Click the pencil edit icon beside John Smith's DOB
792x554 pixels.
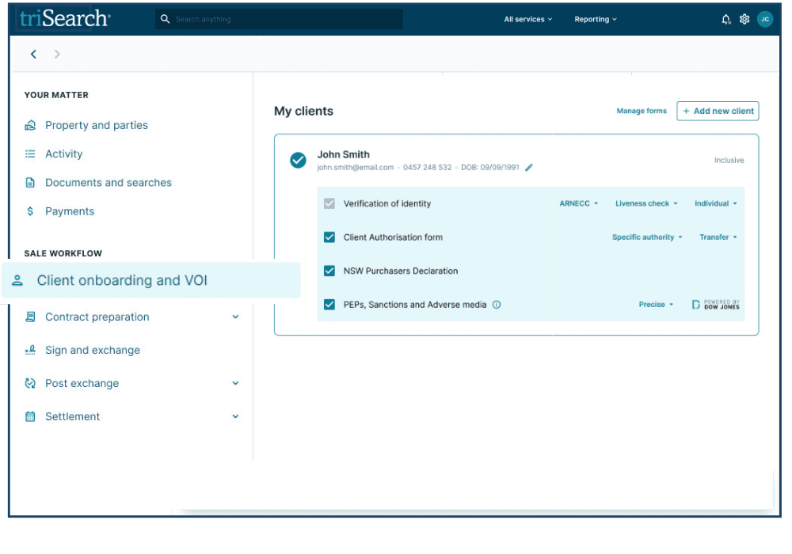click(529, 168)
